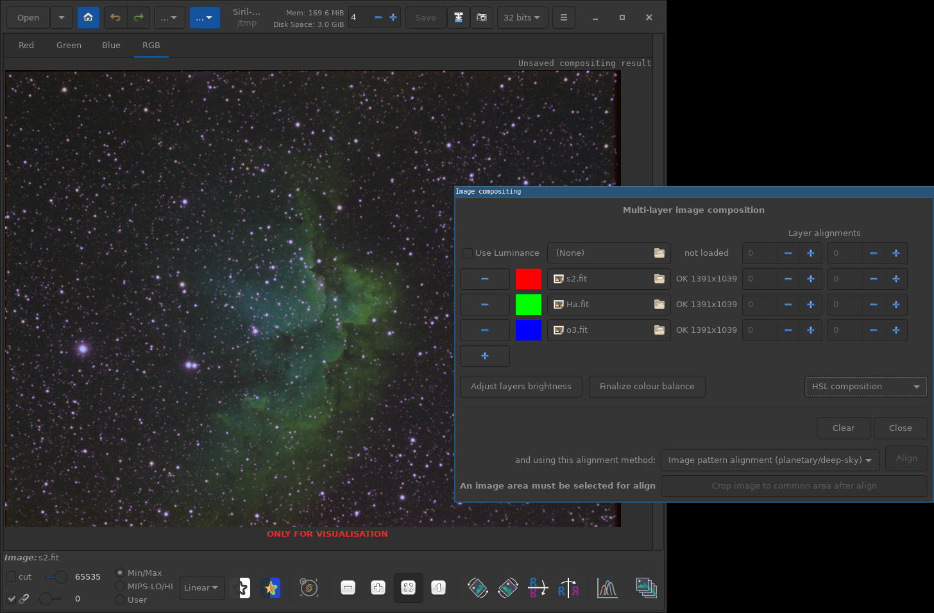Open the 32 bits depth dropdown
This screenshot has width=934, height=613.
[x=522, y=17]
